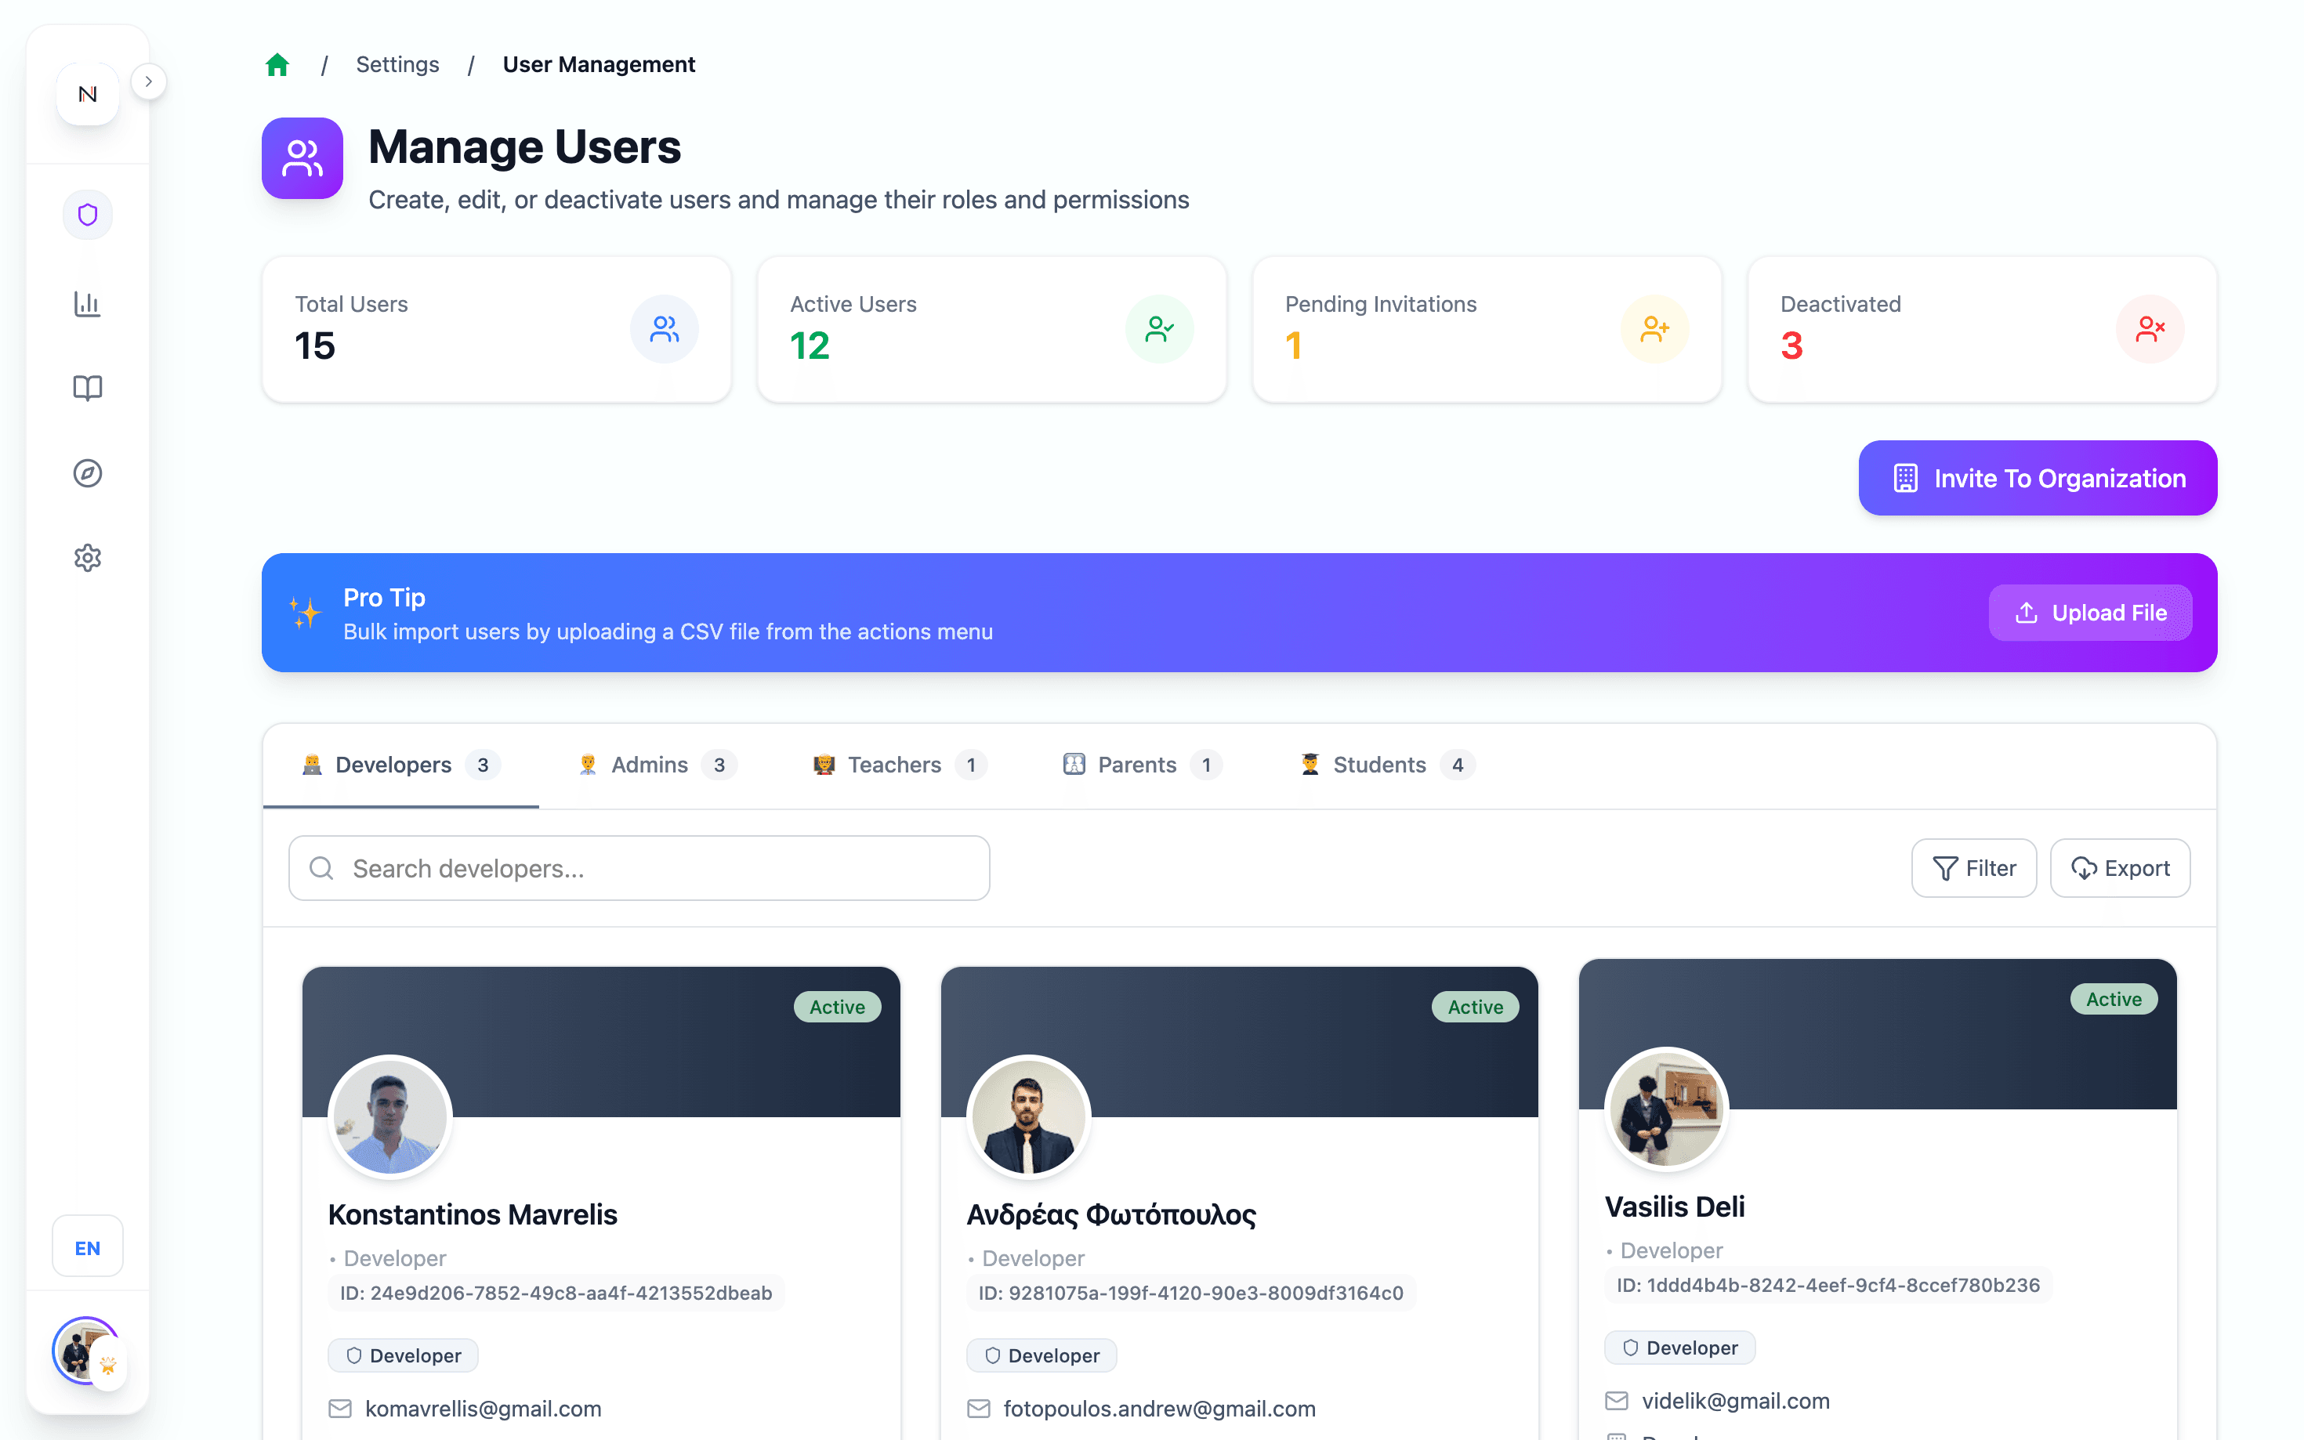Image resolution: width=2304 pixels, height=1440 pixels.
Task: Click email videlik@gmail.com
Action: [x=1735, y=1401]
